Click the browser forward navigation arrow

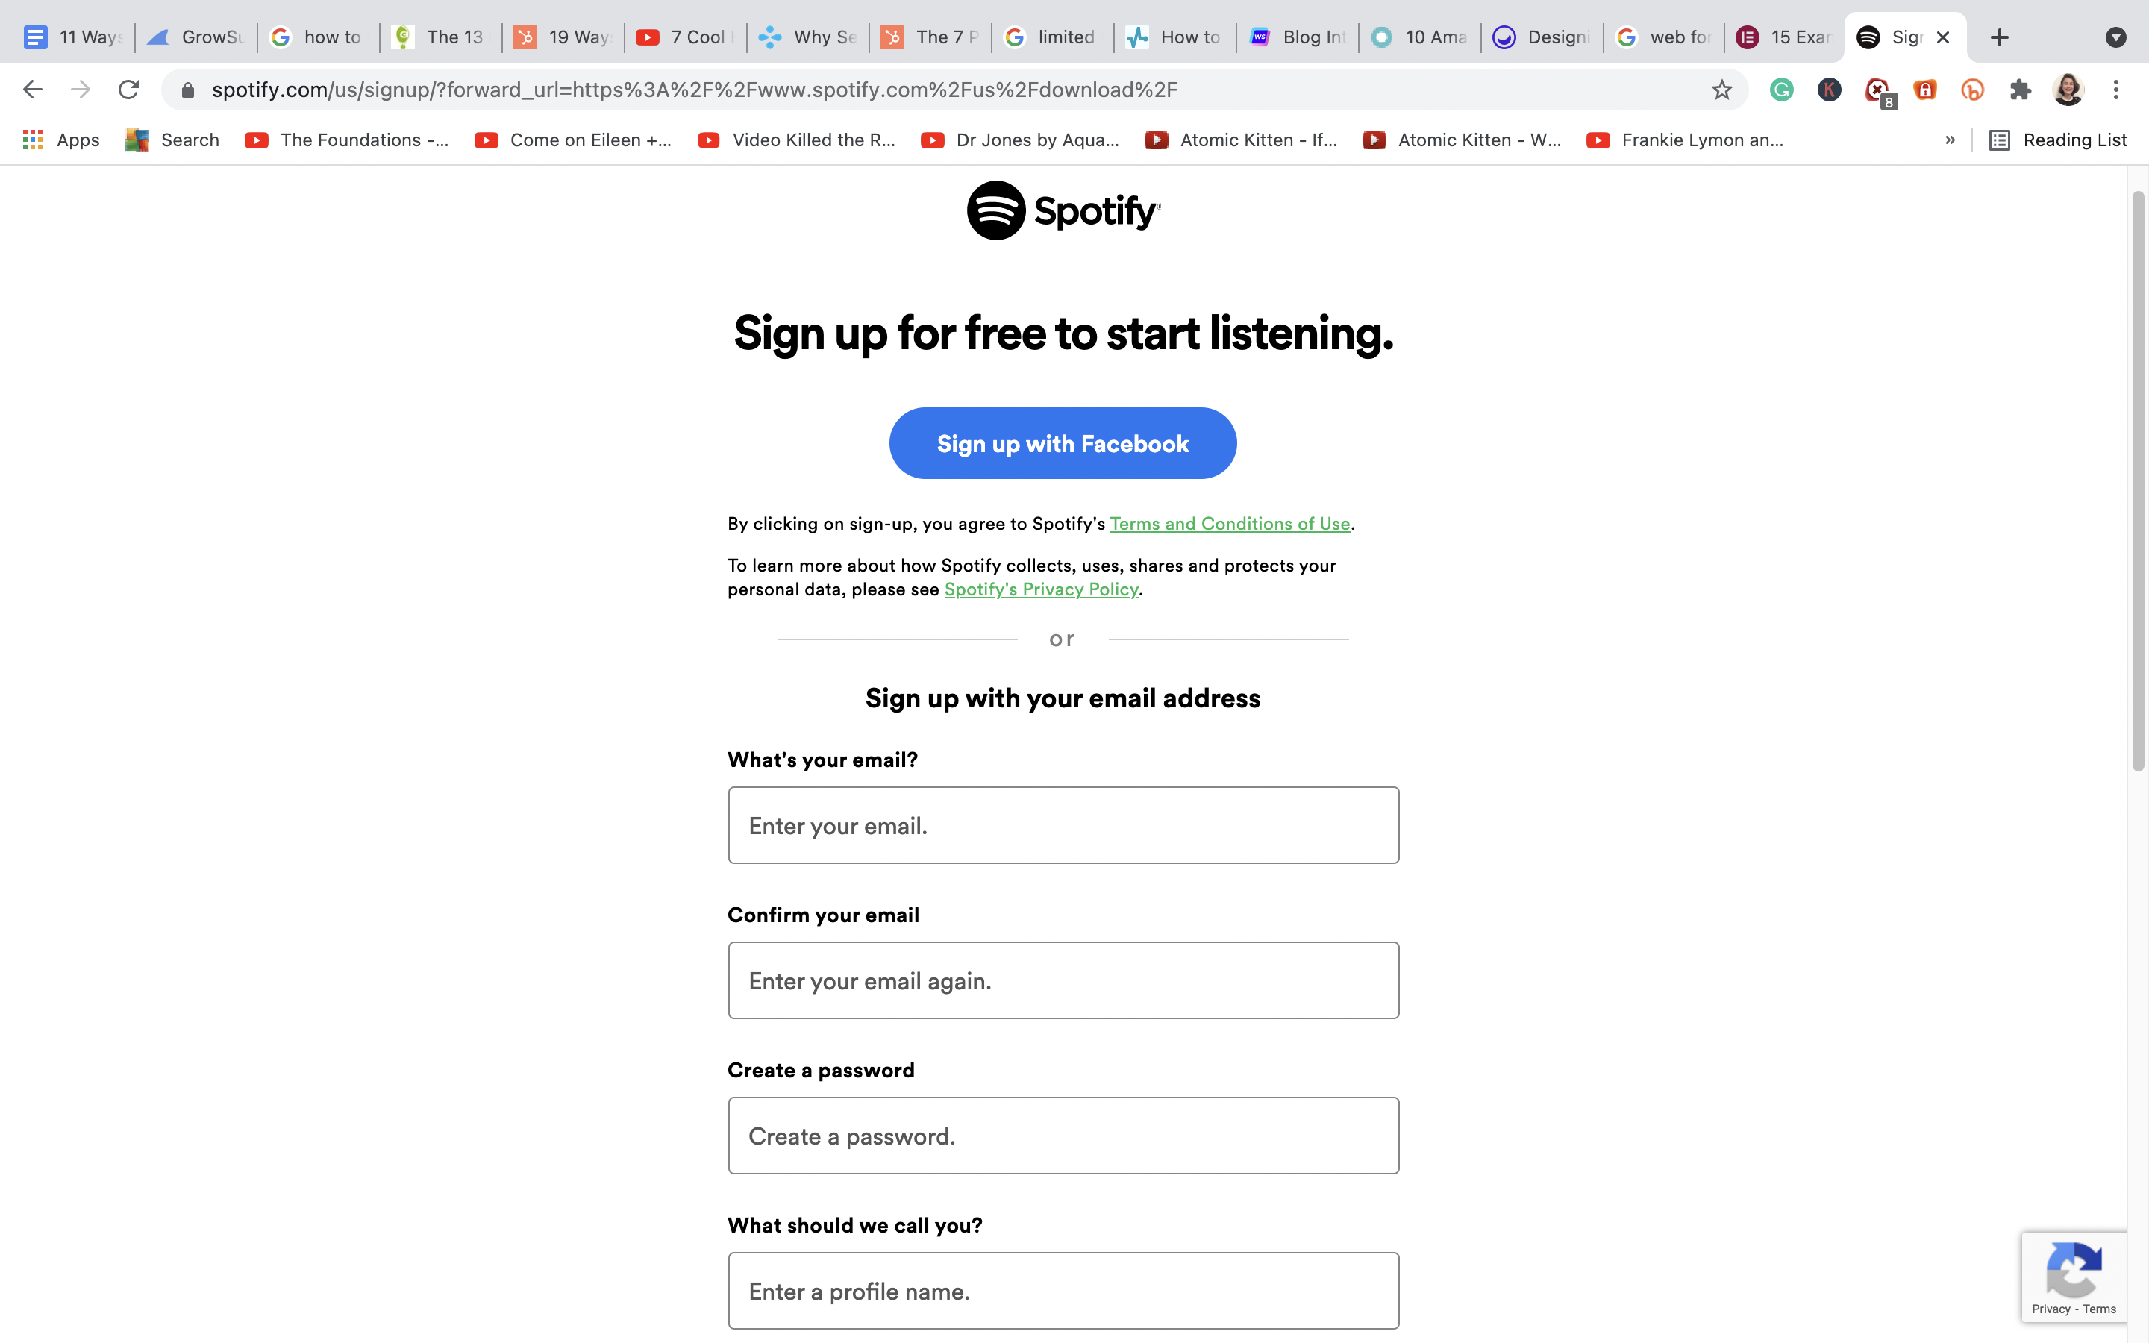79,88
